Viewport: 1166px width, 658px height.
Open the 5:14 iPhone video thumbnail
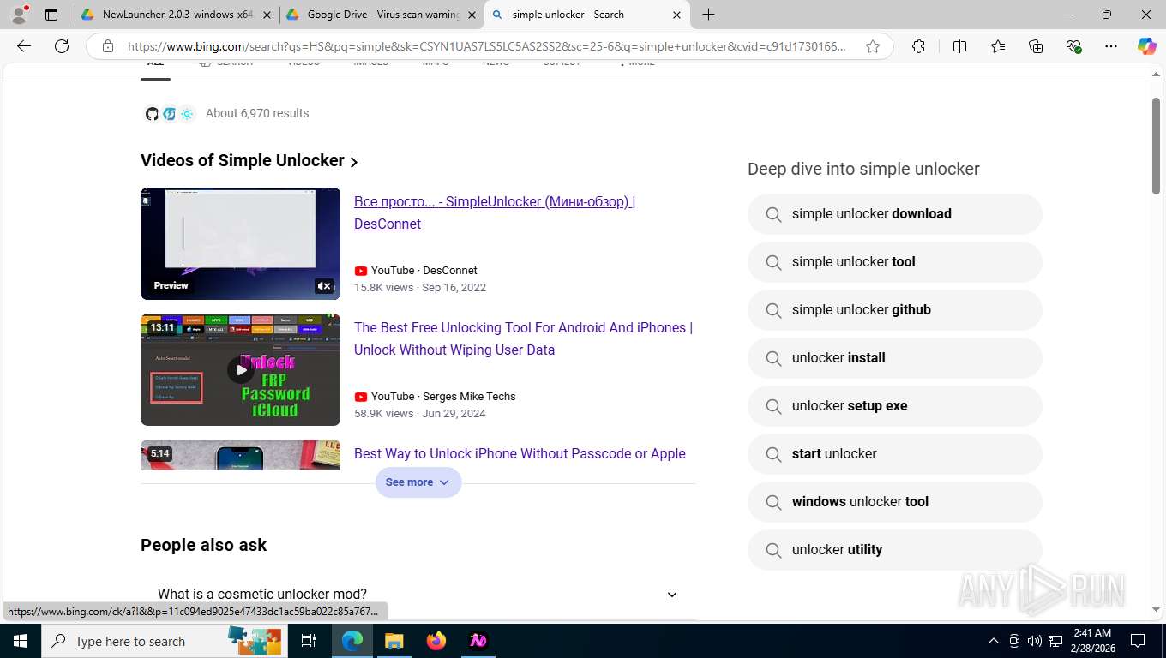[x=240, y=455]
